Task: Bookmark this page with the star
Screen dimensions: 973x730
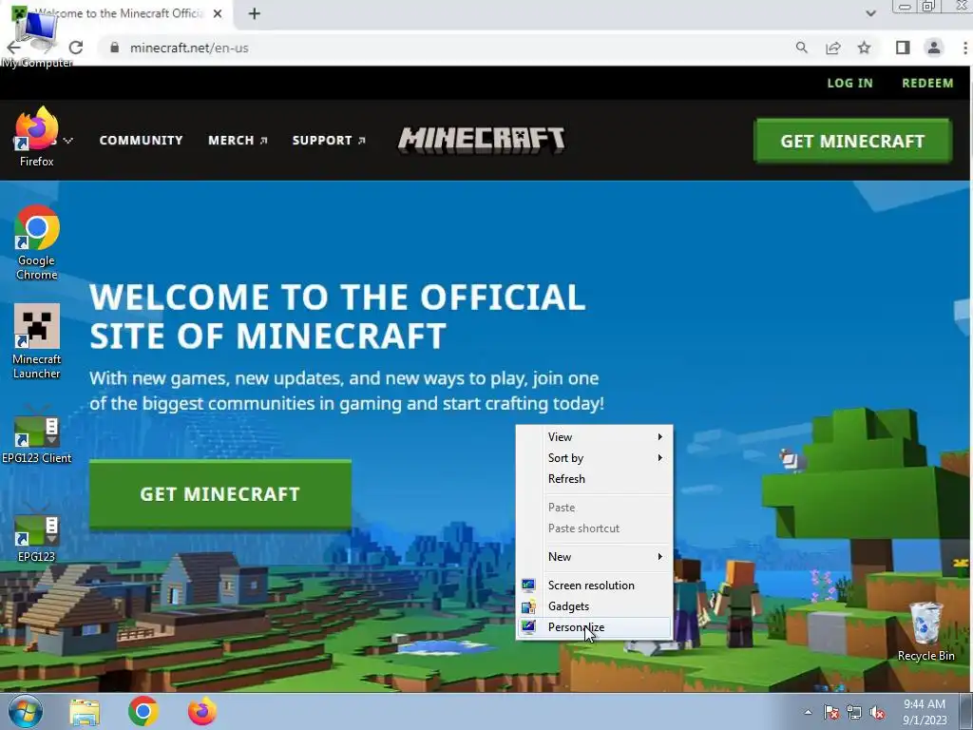Action: pos(864,48)
